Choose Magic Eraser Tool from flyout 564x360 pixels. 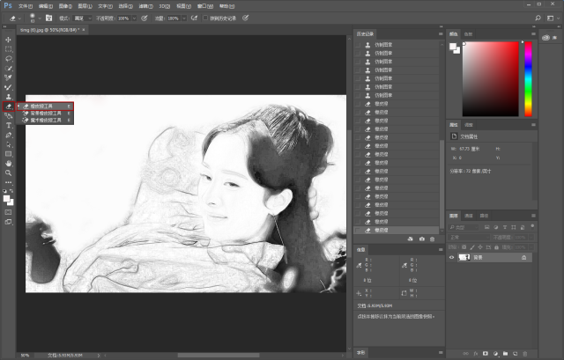point(45,120)
